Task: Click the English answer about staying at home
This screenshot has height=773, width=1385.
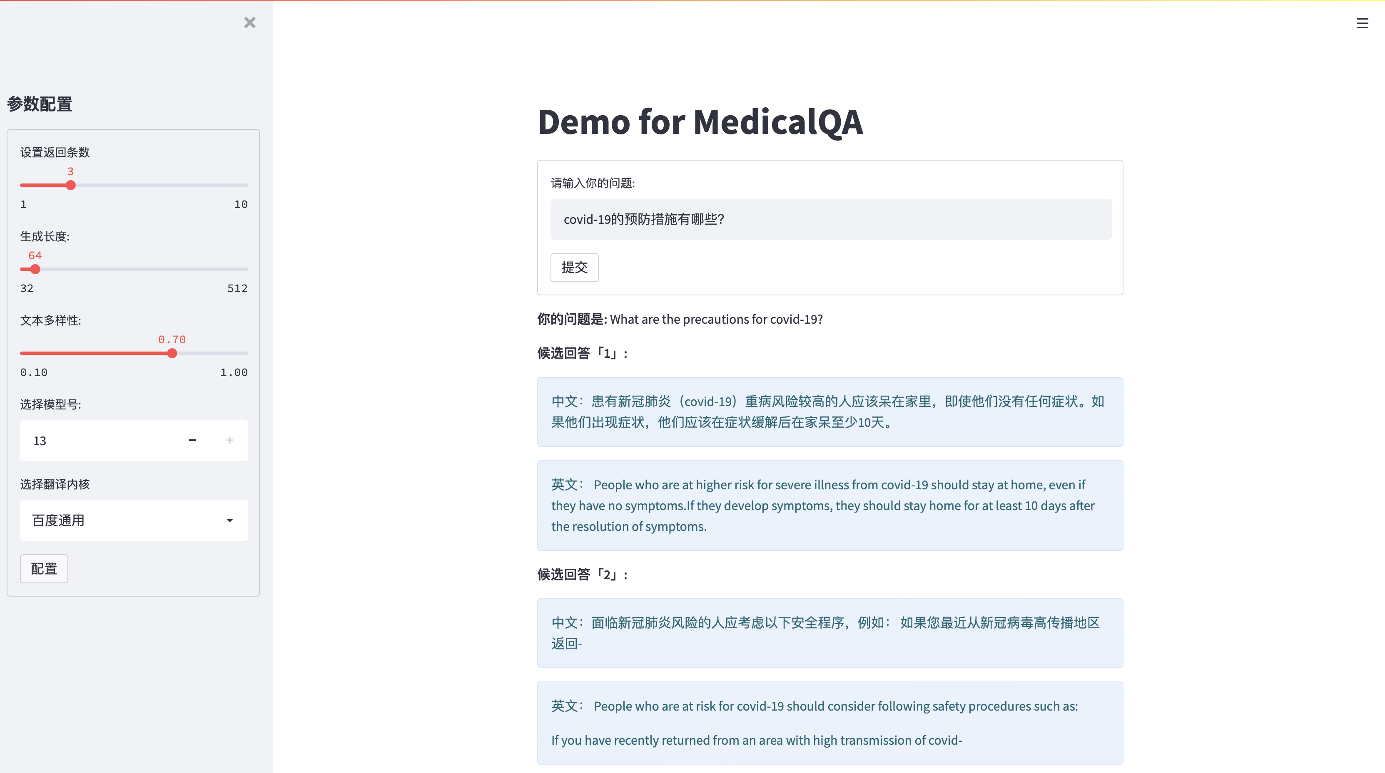Action: click(x=830, y=505)
